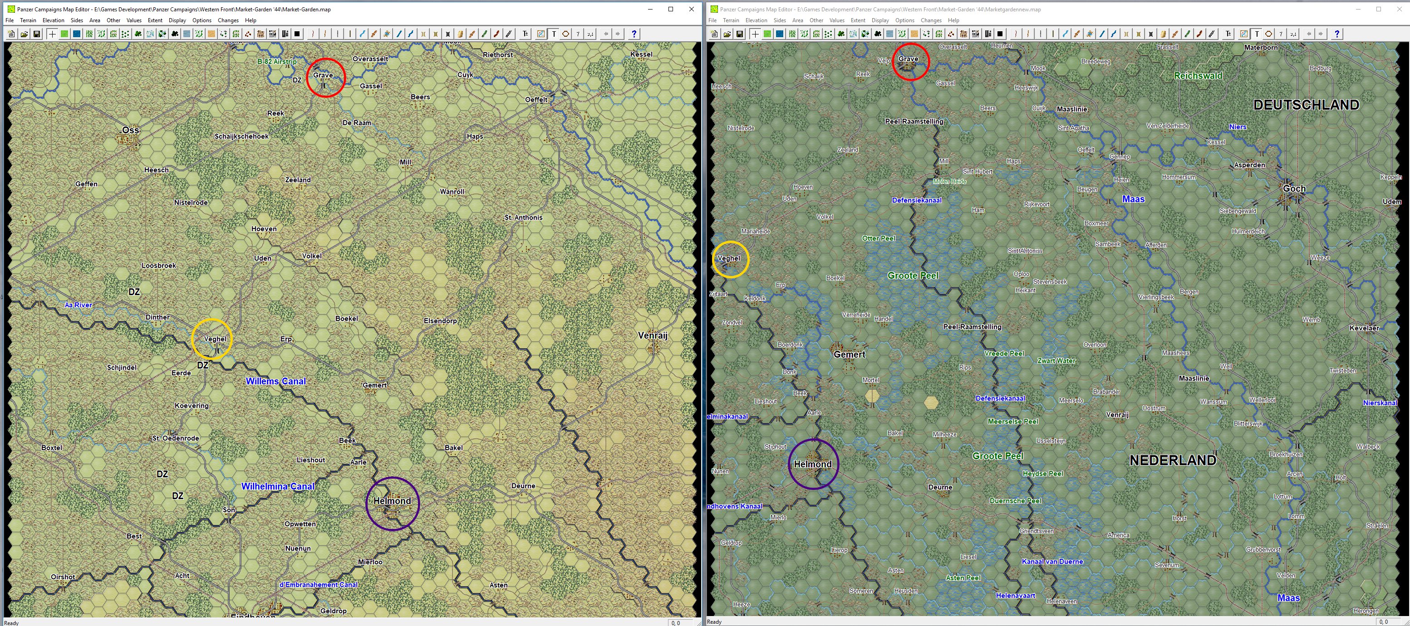
Task: Choose solid black terrain tool in left window
Action: point(297,34)
